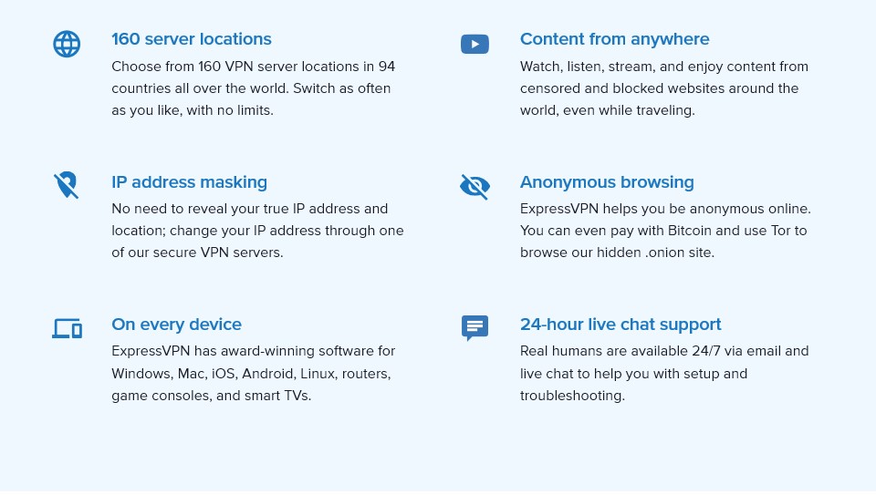Click the paragraph about 94 countries
This screenshot has height=495, width=876.
pos(253,88)
